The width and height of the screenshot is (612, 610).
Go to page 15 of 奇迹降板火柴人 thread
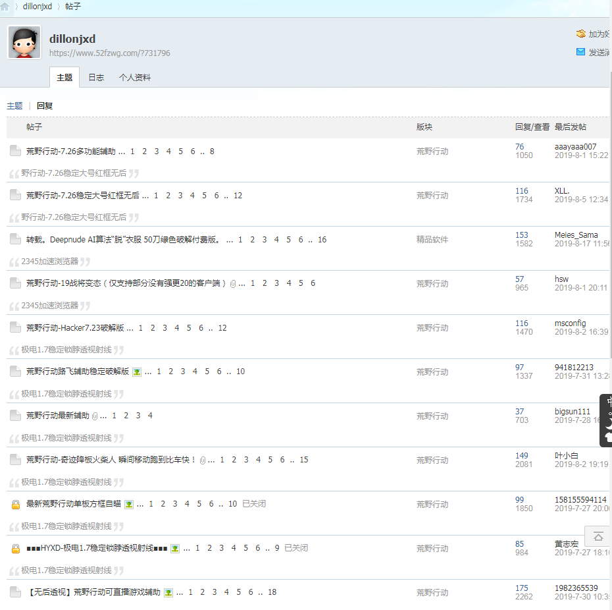[303, 460]
